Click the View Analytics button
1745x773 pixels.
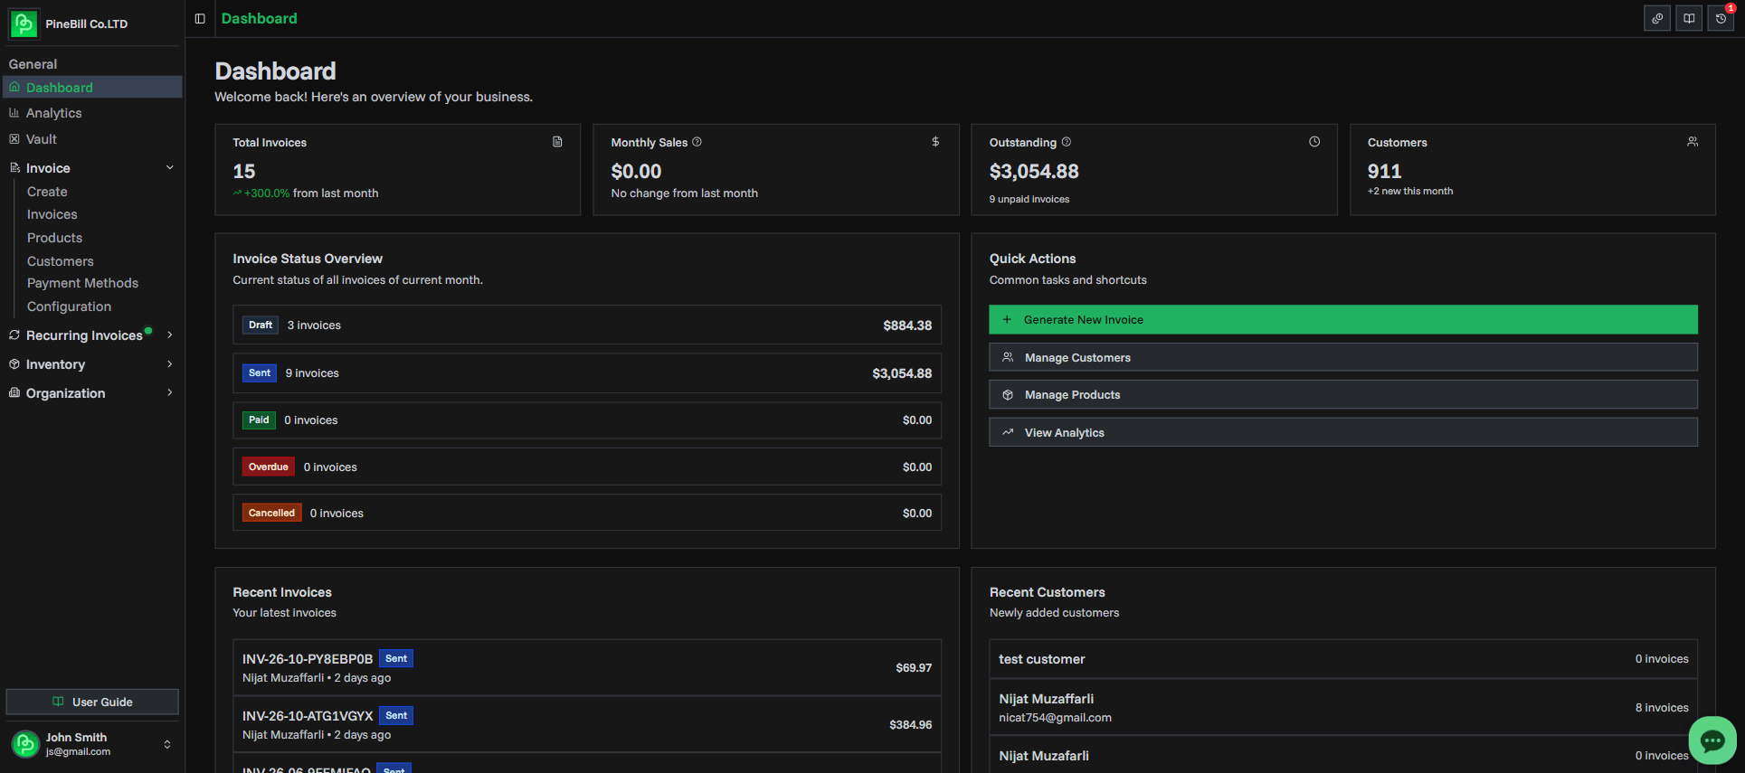[1343, 432]
